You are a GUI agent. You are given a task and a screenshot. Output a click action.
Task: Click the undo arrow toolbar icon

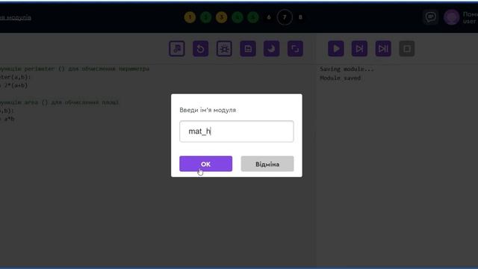click(201, 49)
